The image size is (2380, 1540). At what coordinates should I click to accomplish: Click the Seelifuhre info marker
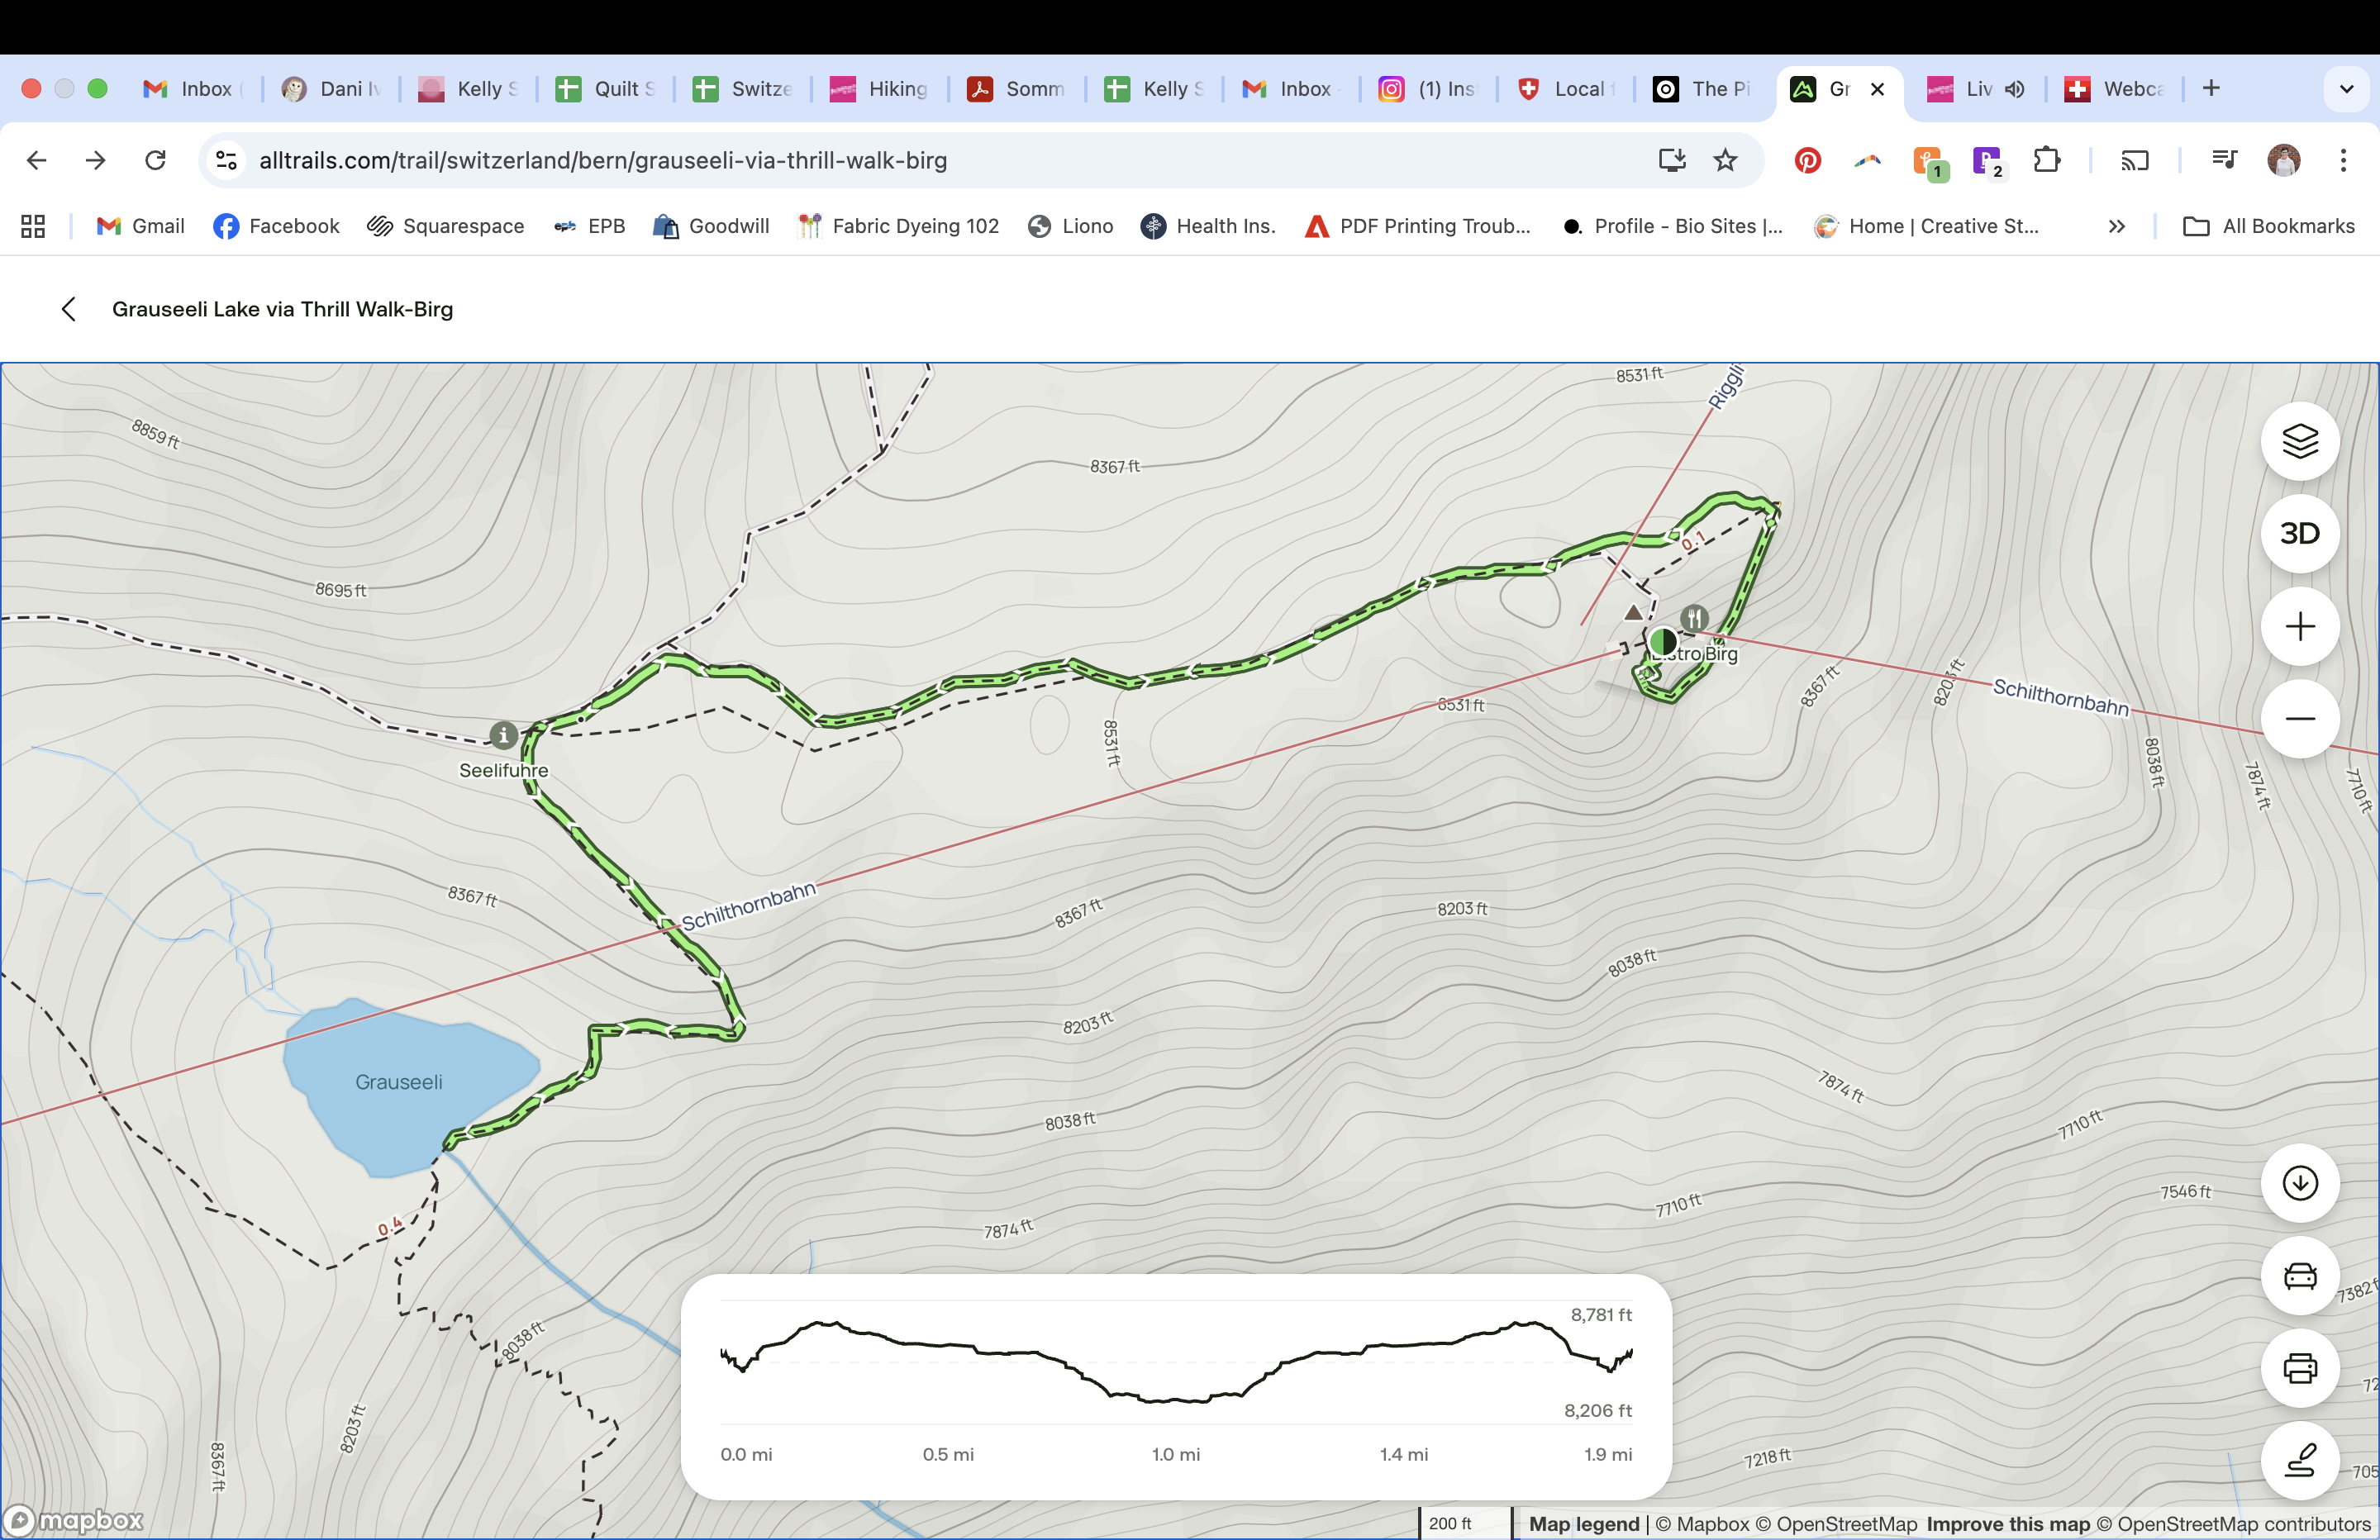click(x=503, y=736)
